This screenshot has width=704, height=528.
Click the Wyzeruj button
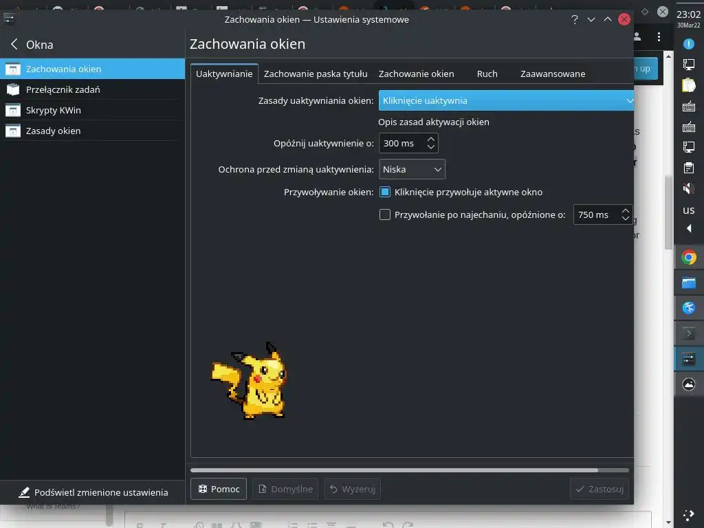[x=353, y=489]
